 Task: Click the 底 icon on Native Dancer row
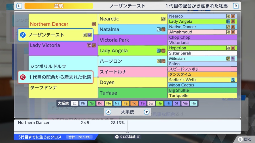pyautogui.click(x=233, y=27)
